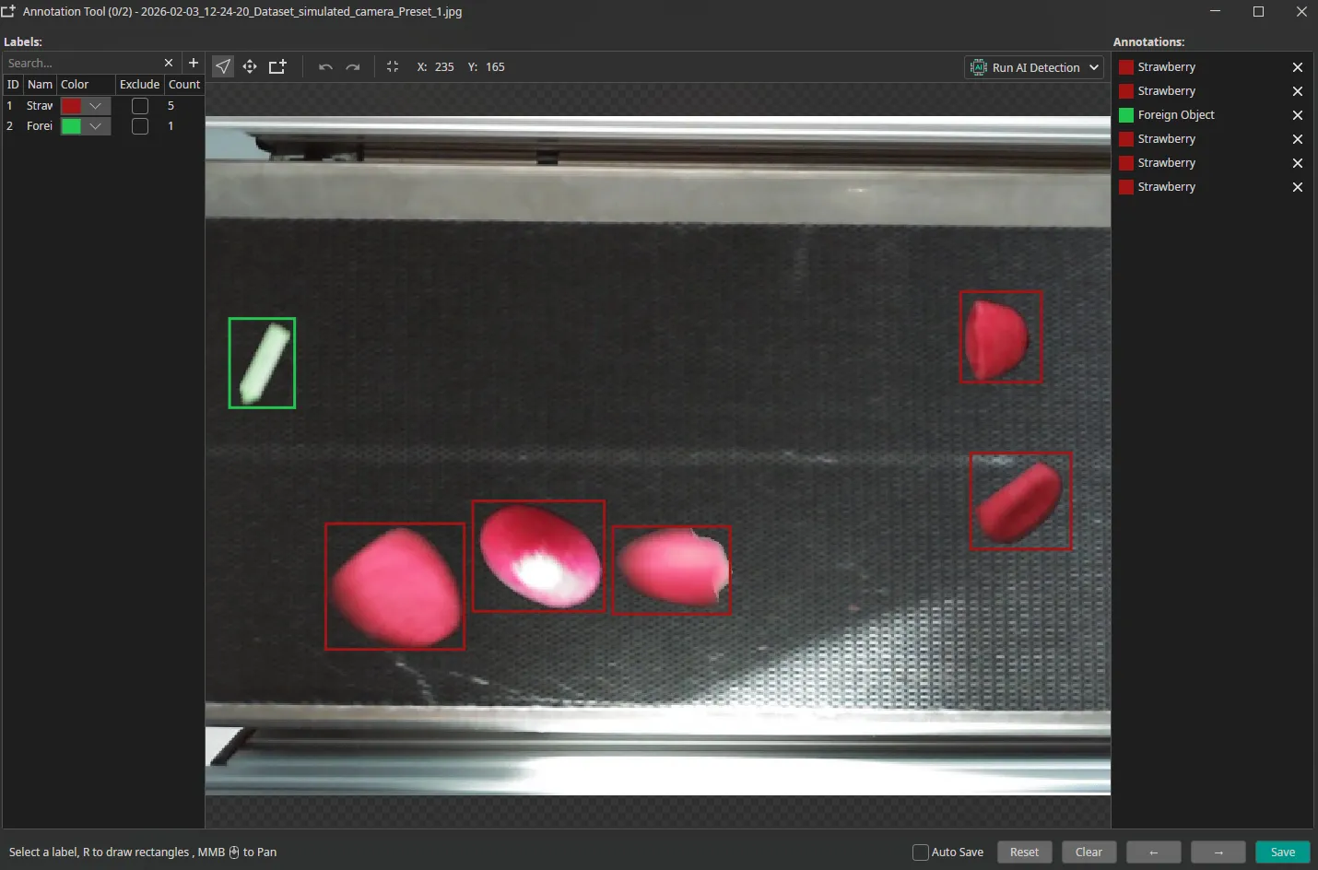Expand color dropdown for Strawberry label
Screen dimensions: 1318x870
(96, 106)
